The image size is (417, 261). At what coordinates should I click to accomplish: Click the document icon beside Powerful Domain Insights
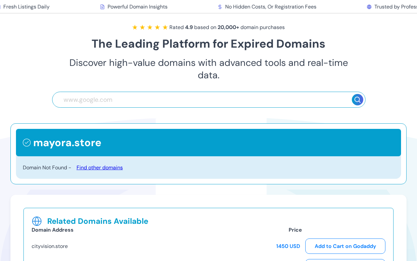point(102,7)
